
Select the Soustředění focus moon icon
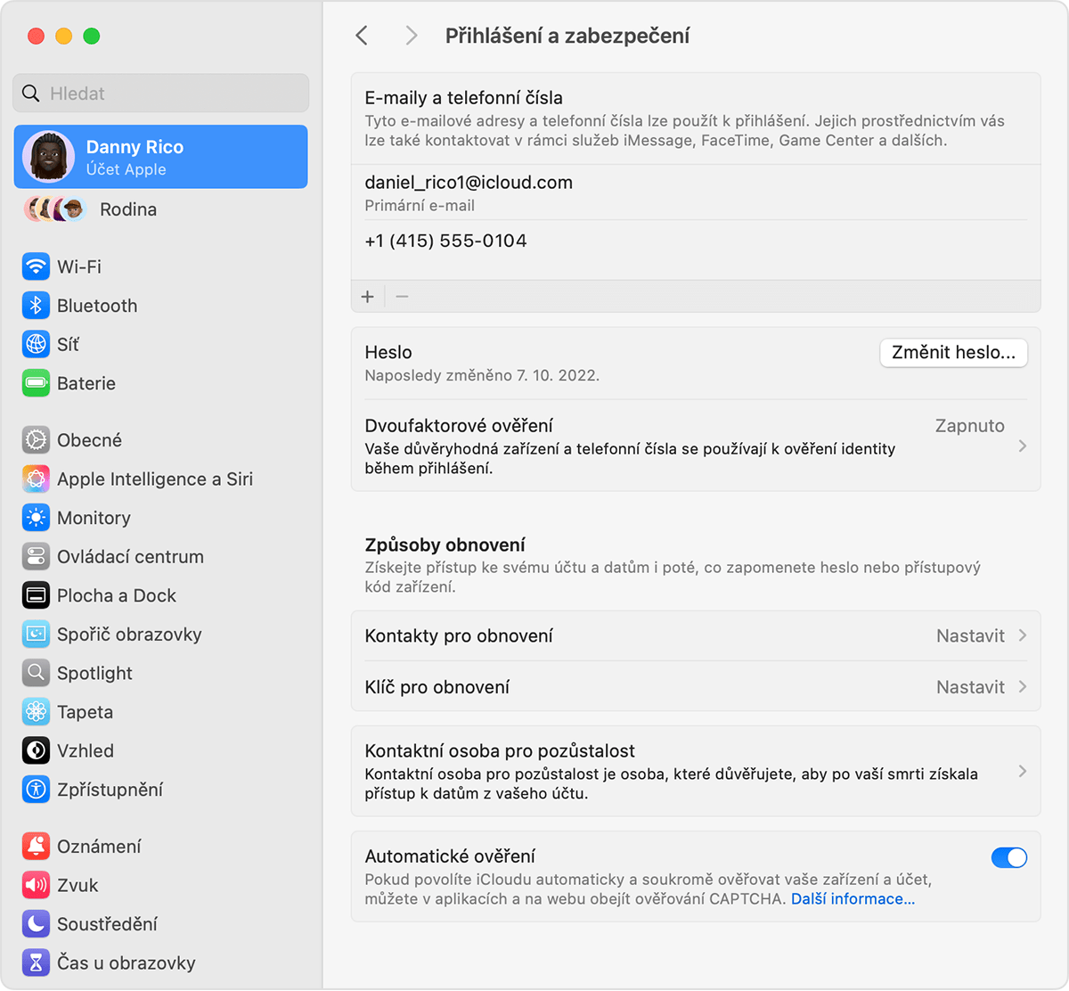coord(36,924)
